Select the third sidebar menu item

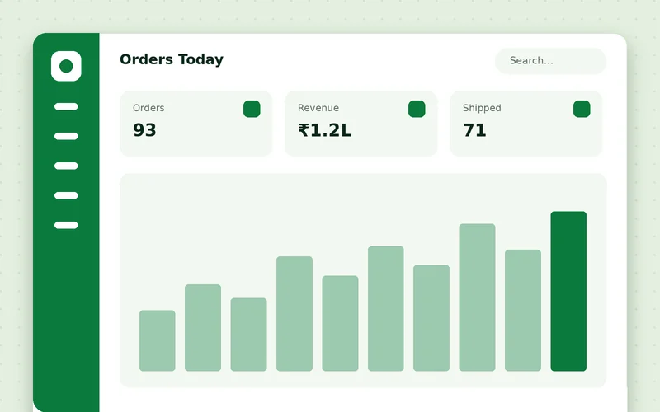[66, 166]
